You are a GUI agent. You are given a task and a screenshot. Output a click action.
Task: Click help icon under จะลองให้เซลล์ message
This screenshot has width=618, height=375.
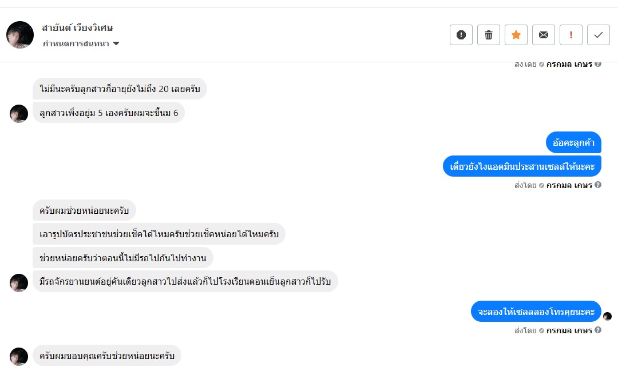[x=598, y=330]
